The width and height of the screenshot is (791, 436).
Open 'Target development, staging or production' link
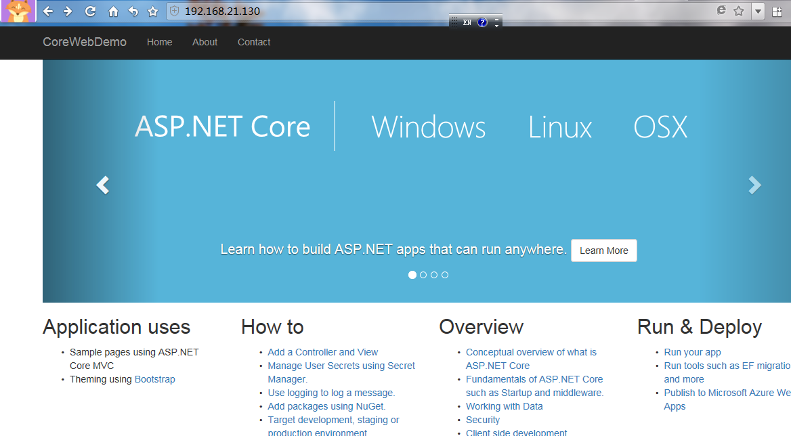[333, 427]
